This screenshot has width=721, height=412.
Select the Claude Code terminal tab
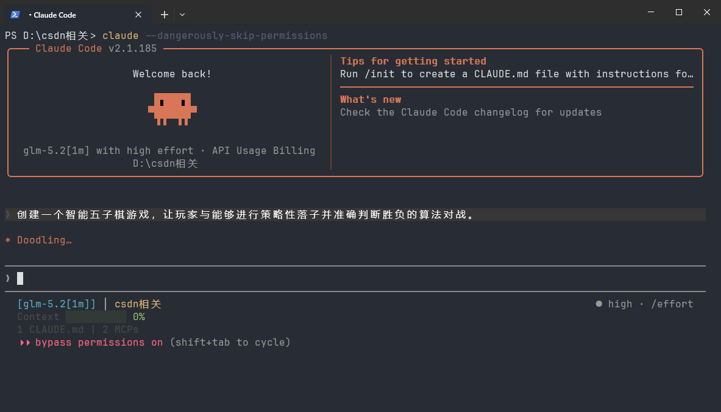tap(78, 15)
